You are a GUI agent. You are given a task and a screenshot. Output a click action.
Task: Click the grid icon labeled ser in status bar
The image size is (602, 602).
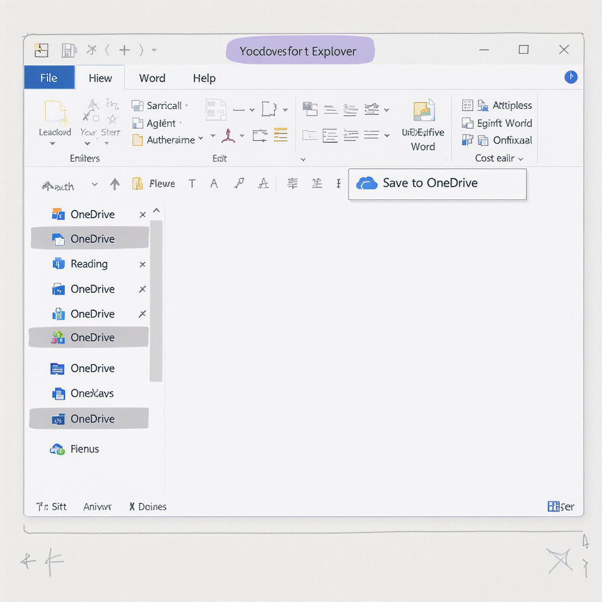554,506
